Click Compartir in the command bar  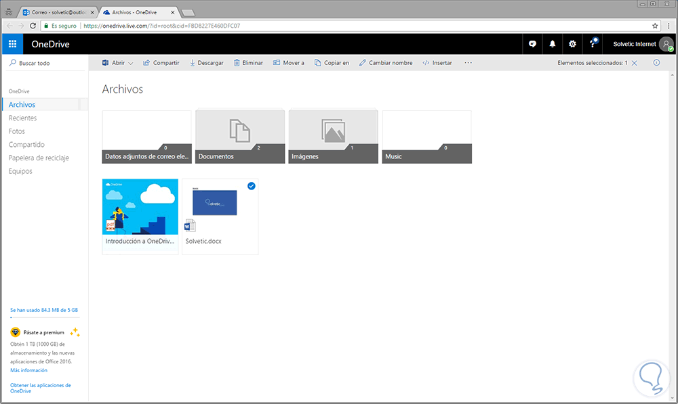[161, 62]
